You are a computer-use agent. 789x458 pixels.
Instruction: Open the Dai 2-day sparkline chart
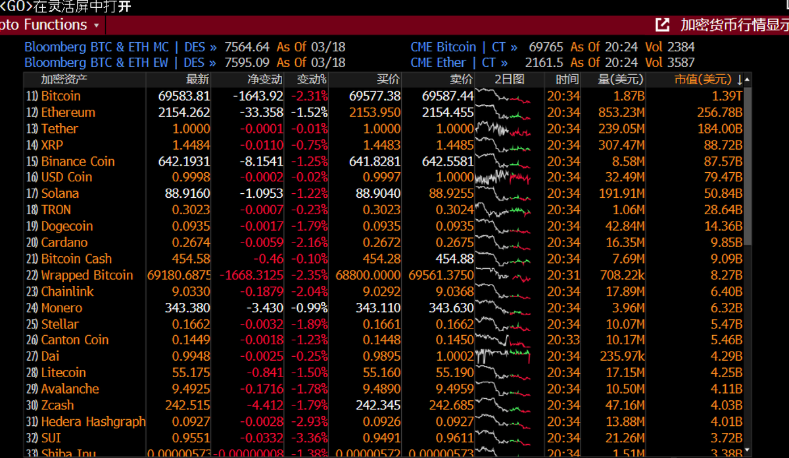click(x=503, y=356)
